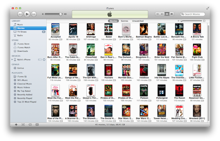This screenshot has height=141, width=220.
Task: Click the rewind previous-track button
Action: click(x=20, y=14)
